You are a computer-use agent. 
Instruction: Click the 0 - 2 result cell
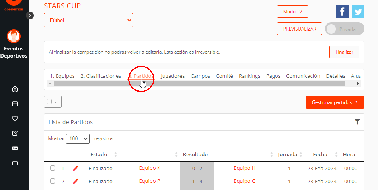coord(197,168)
